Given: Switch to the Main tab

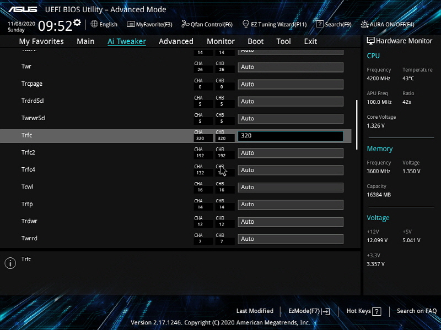Looking at the screenshot, I should 85,41.
